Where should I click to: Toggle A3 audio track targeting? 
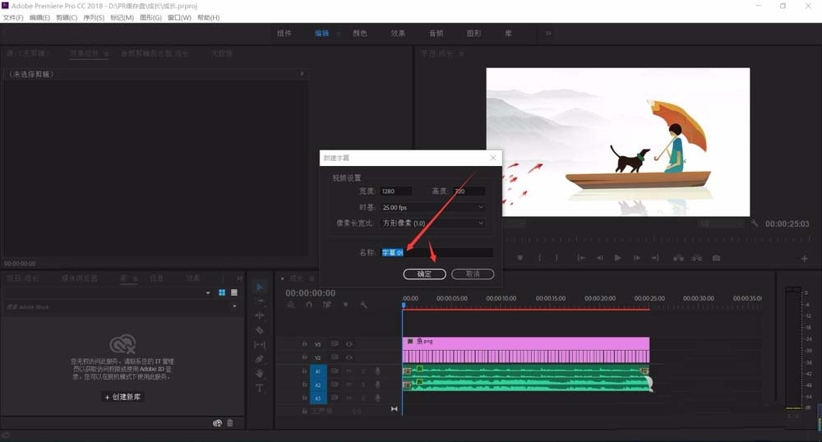317,398
